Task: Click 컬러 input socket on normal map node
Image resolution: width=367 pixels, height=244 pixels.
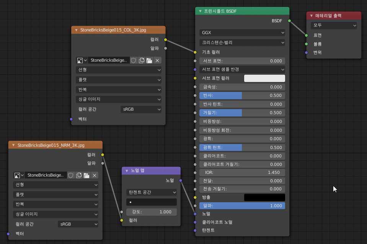Action: [x=122, y=220]
